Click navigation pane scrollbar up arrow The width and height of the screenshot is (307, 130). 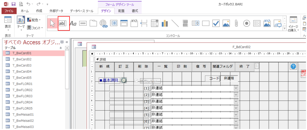pos(67,48)
